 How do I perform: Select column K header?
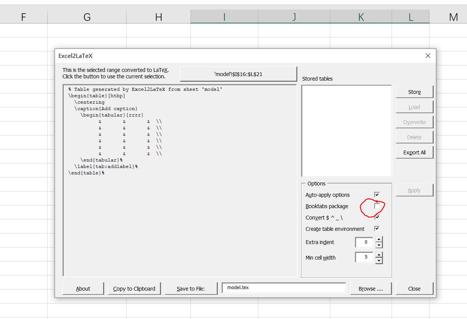coord(361,17)
